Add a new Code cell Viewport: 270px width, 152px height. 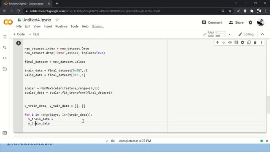point(19,34)
